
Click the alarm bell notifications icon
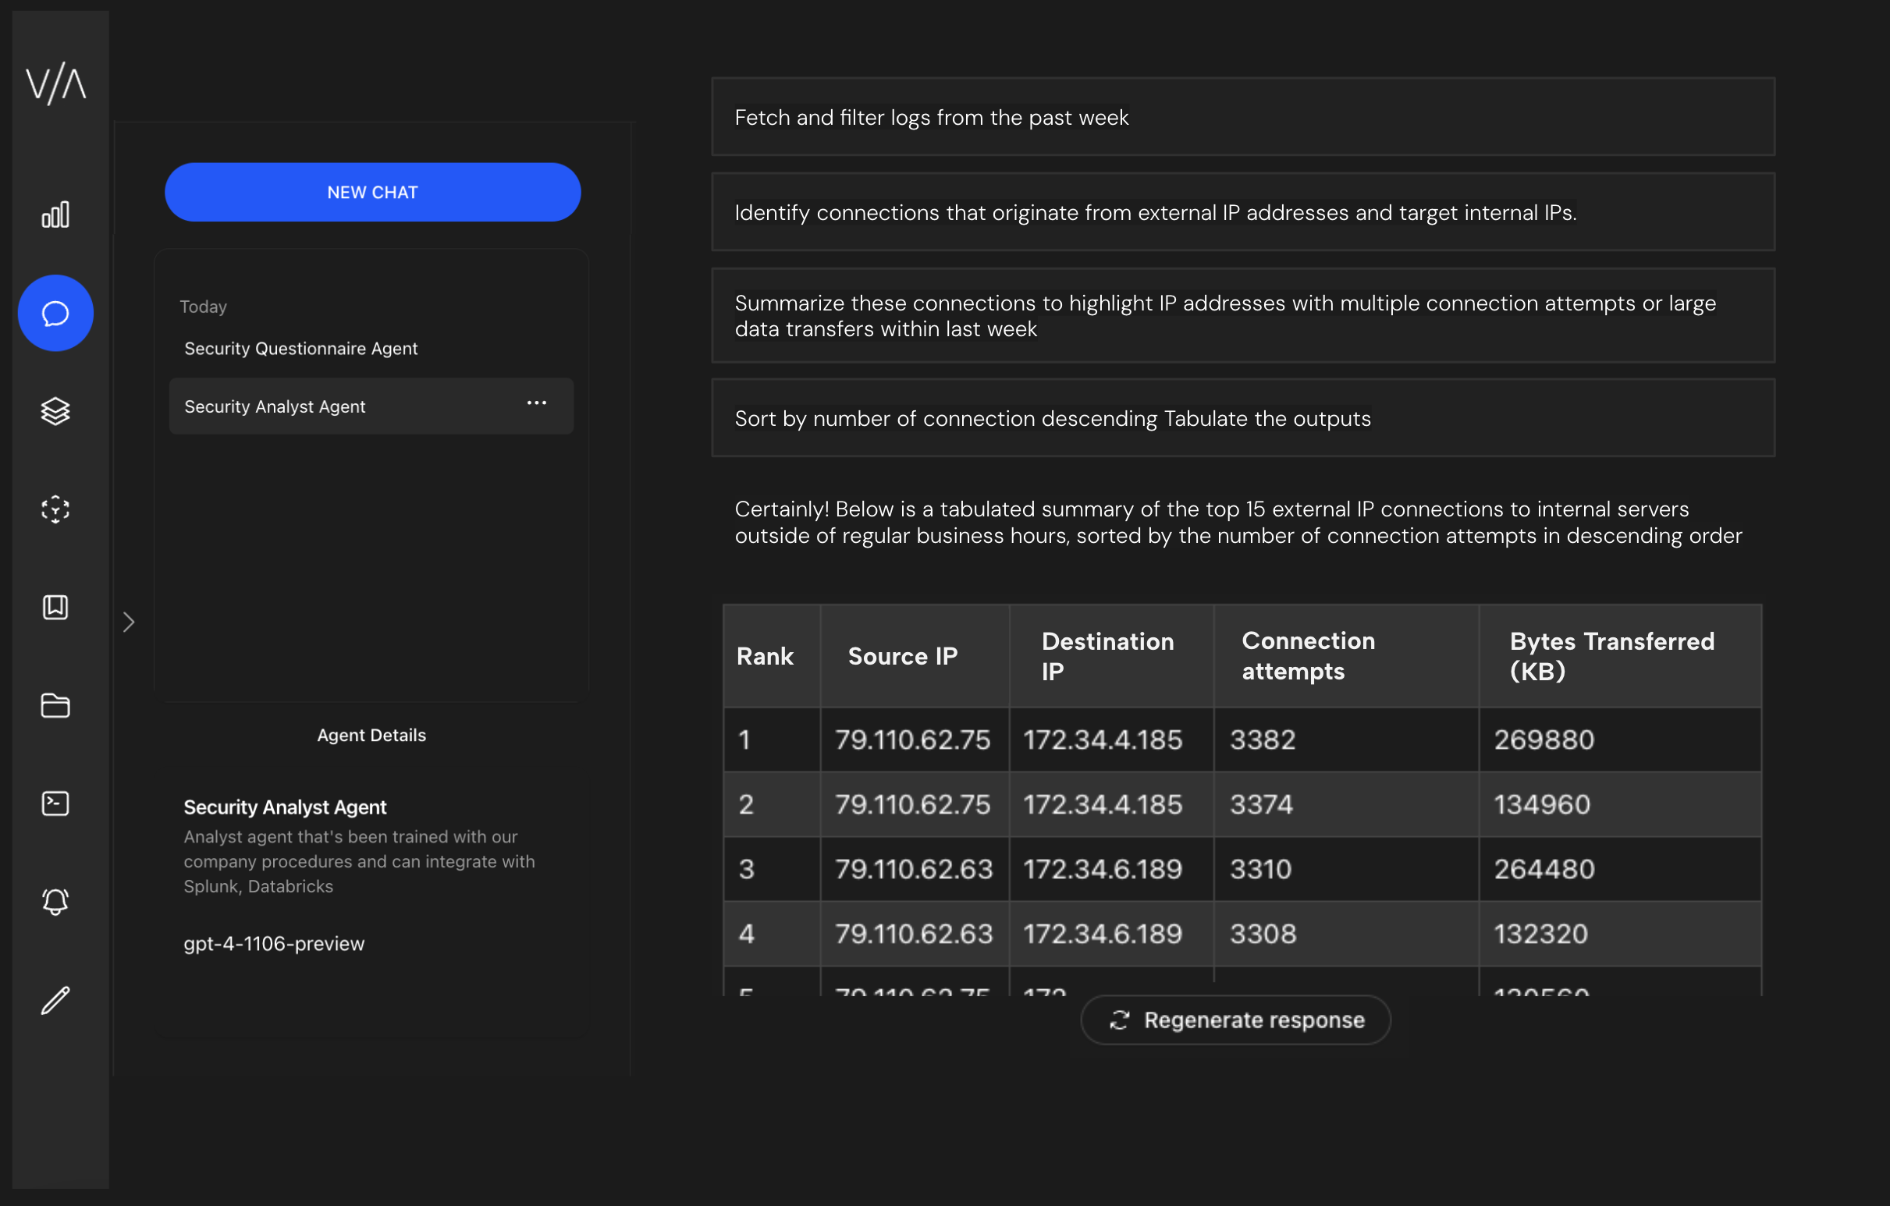tap(55, 902)
